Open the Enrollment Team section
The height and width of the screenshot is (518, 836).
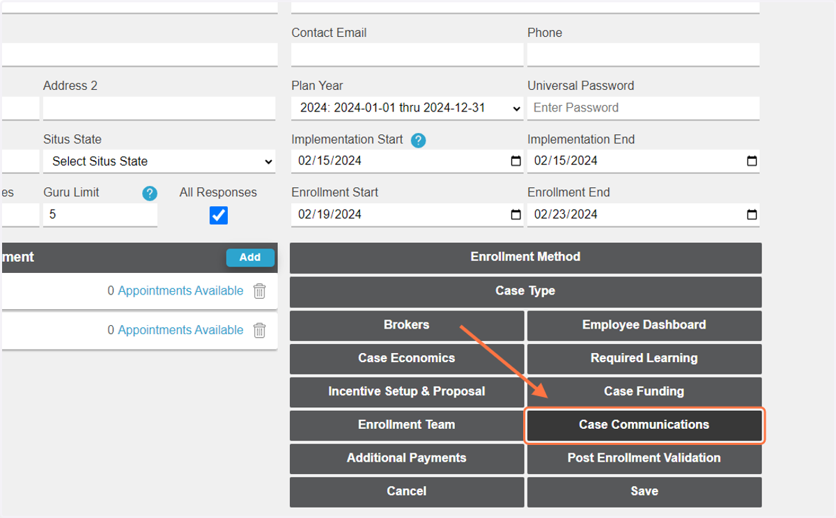407,425
